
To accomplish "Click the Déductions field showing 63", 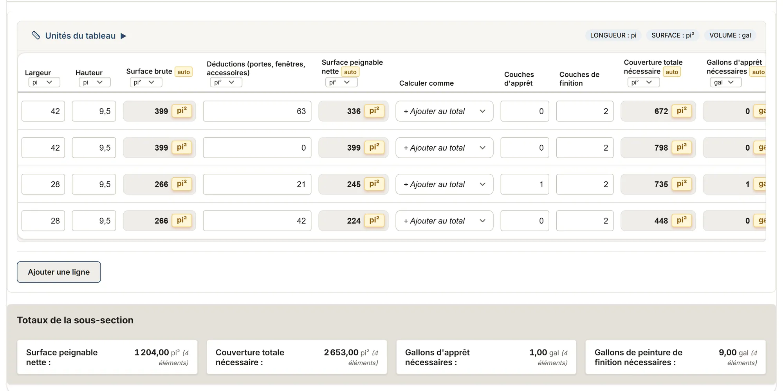I will pyautogui.click(x=257, y=111).
